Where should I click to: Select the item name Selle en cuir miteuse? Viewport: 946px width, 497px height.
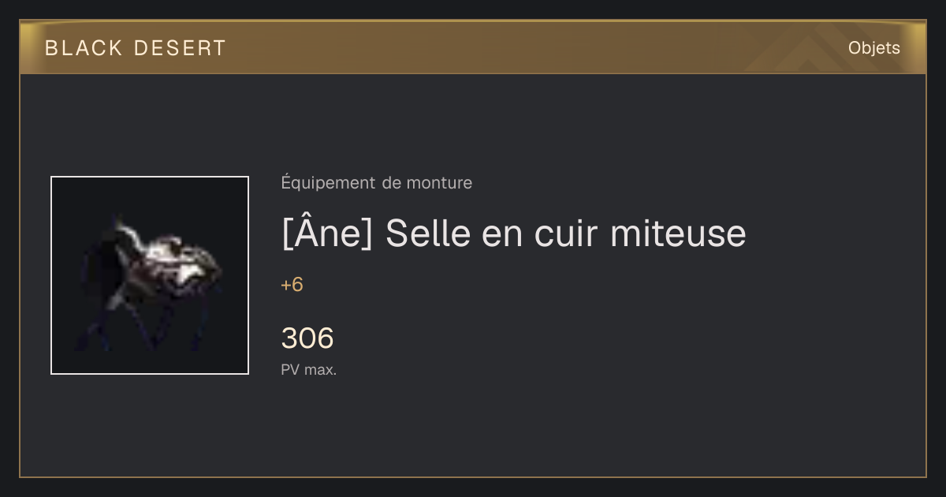[565, 234]
